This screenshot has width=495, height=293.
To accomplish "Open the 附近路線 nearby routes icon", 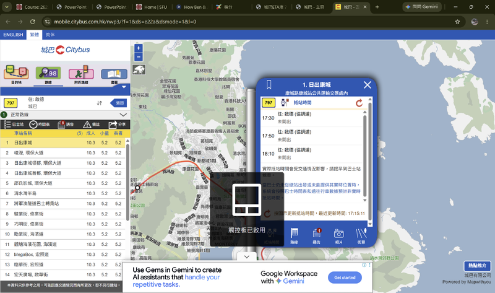I will [81, 74].
